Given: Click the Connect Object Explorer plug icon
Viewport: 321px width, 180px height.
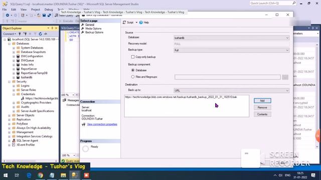Looking at the screenshot, I should pos(20,34).
